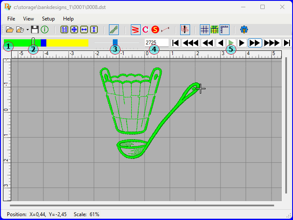Open settings via the blue gear icon
The width and height of the screenshot is (293, 220).
[244, 29]
